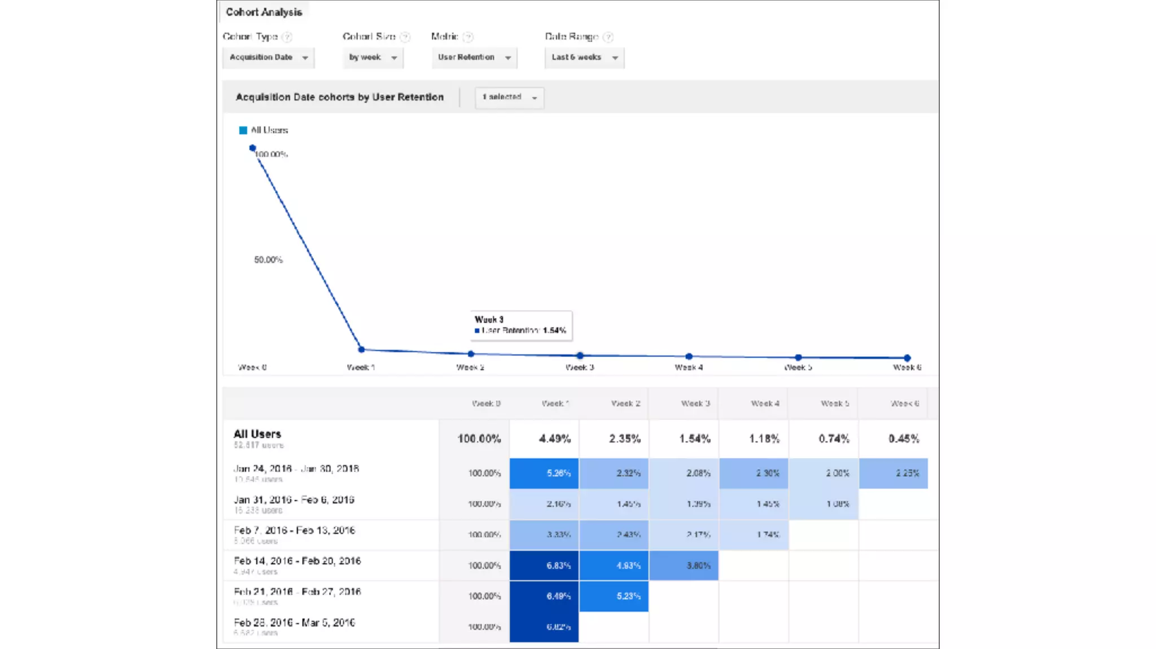
Task: Click the Week 6 chart data point
Action: (907, 358)
